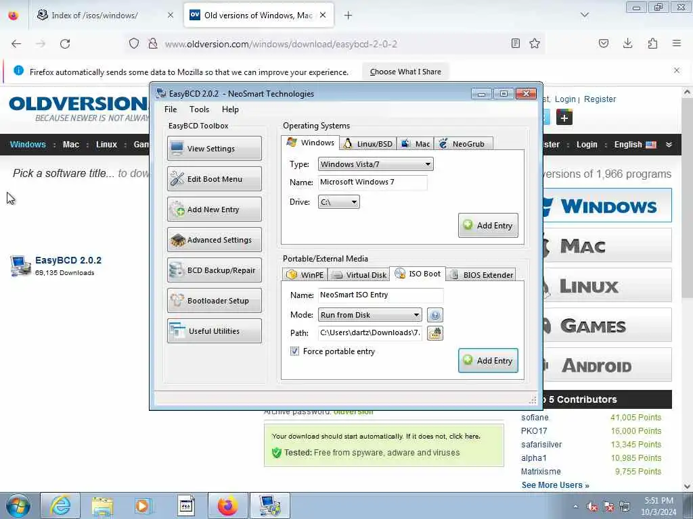The image size is (693, 519).
Task: Expand English language chevron on website
Action: point(669,145)
